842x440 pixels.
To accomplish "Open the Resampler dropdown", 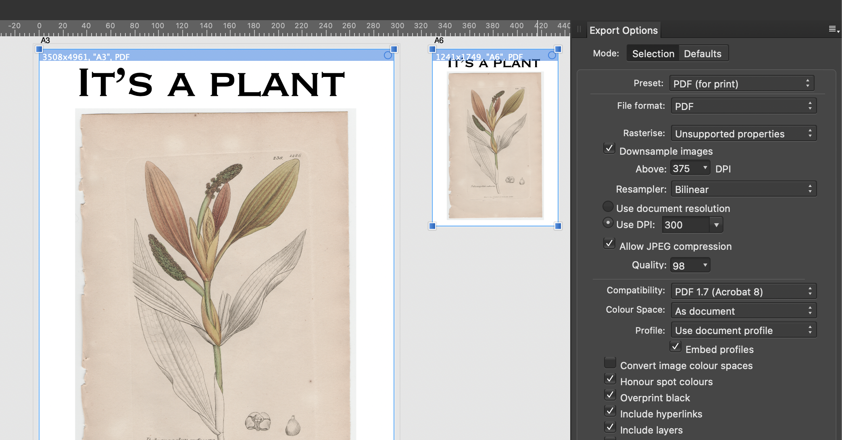I will 744,189.
